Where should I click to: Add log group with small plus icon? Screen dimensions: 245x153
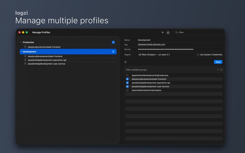[x=218, y=70]
